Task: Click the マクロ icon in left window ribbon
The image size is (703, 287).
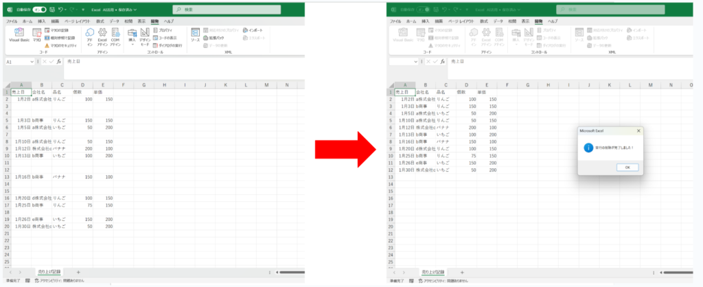Action: click(37, 36)
